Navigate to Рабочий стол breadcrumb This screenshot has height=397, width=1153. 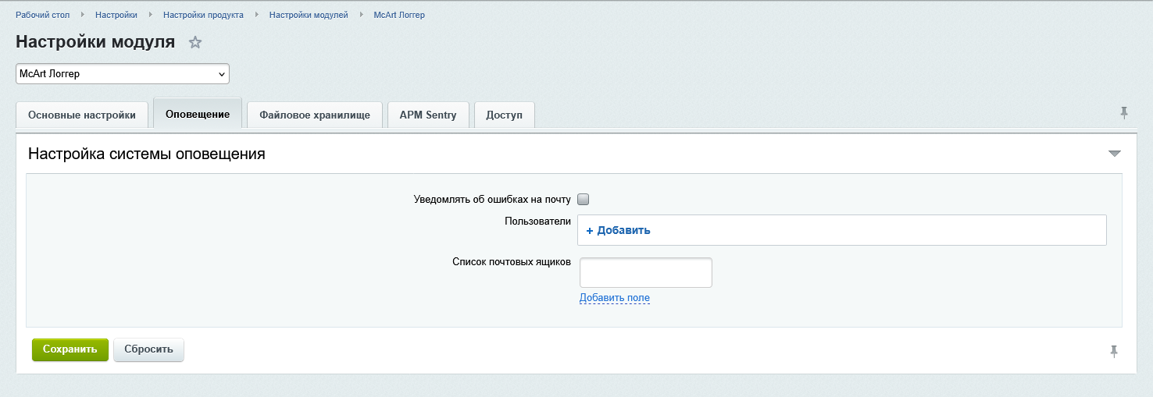click(43, 15)
